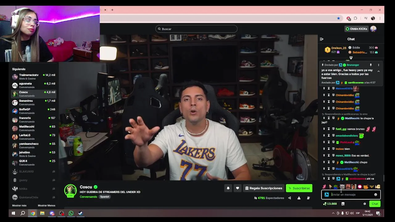Image resolution: width=395 pixels, height=222 pixels.
Task: Open frannn1x channel in sidebar
Action: coord(34,120)
